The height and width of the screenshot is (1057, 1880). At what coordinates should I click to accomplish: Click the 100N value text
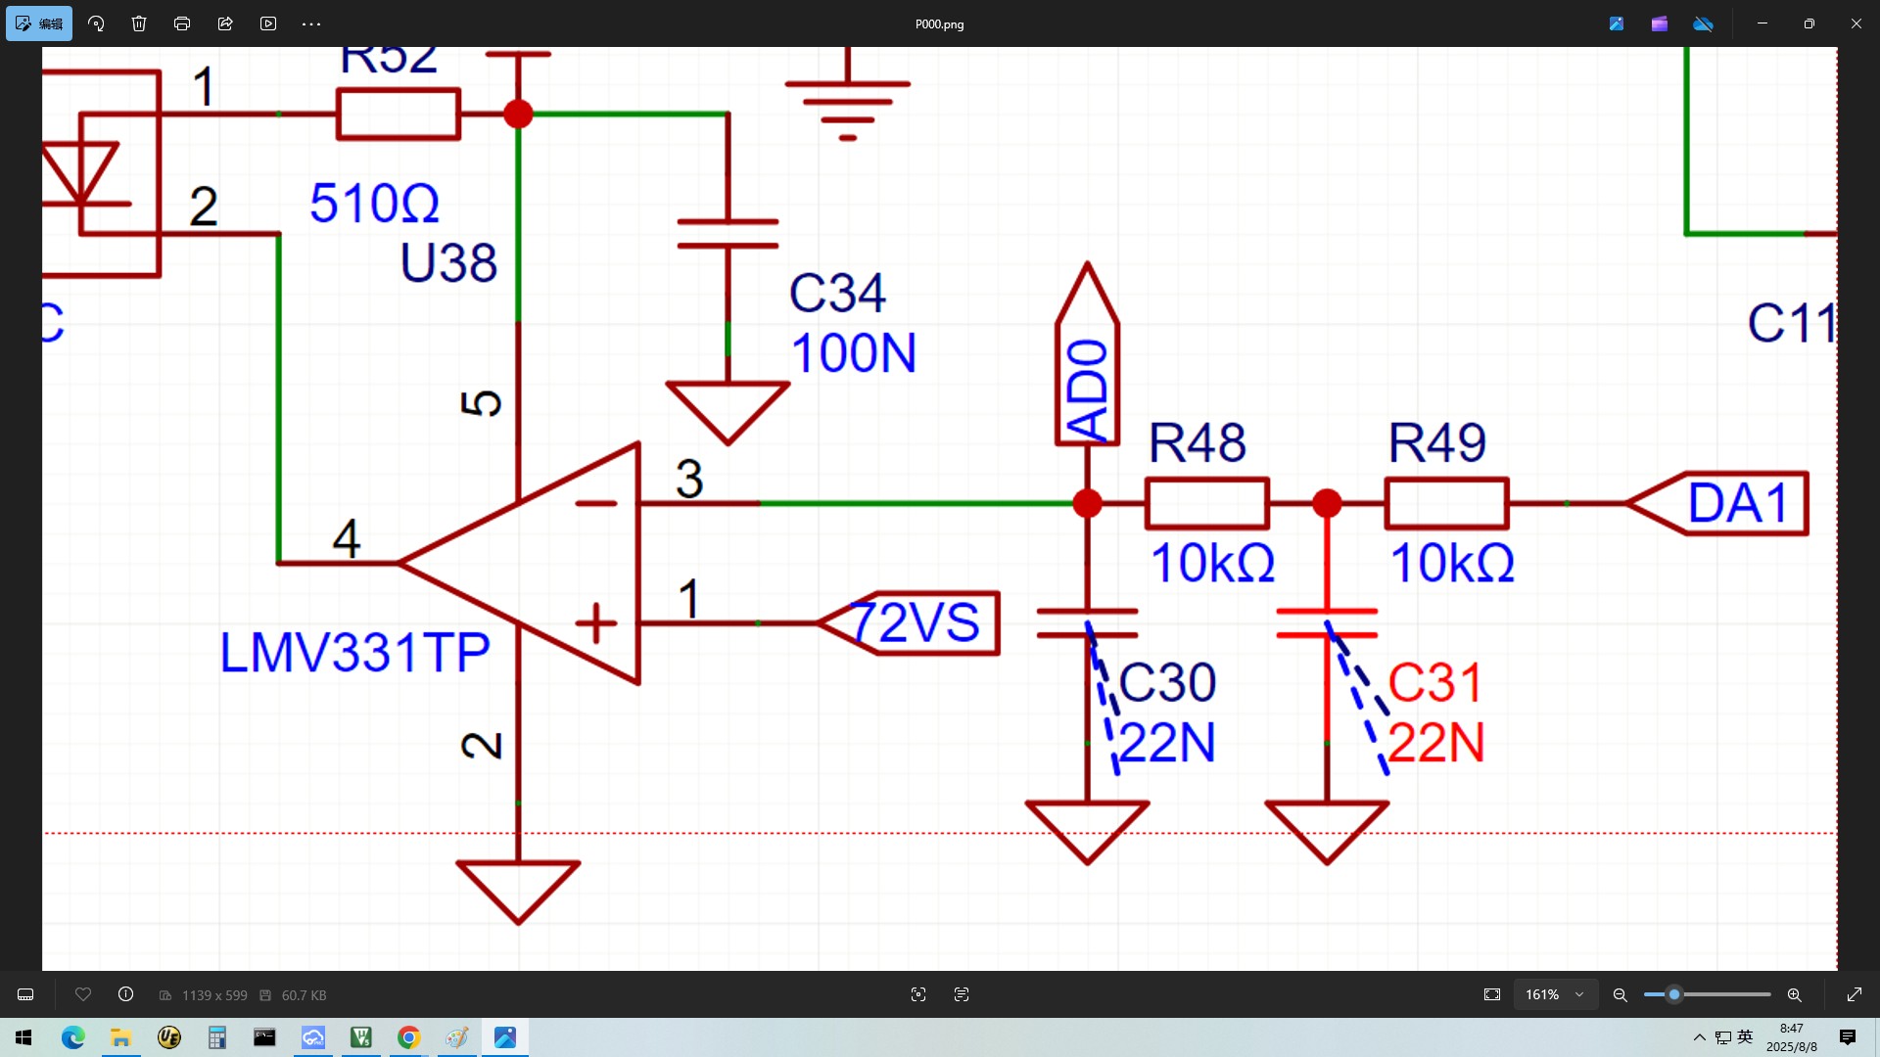854,353
